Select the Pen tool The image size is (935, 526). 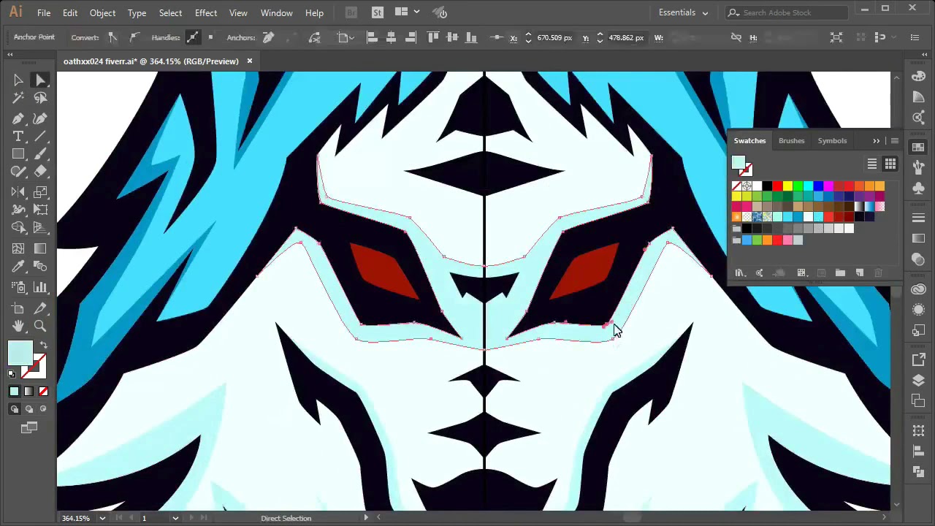tap(18, 118)
